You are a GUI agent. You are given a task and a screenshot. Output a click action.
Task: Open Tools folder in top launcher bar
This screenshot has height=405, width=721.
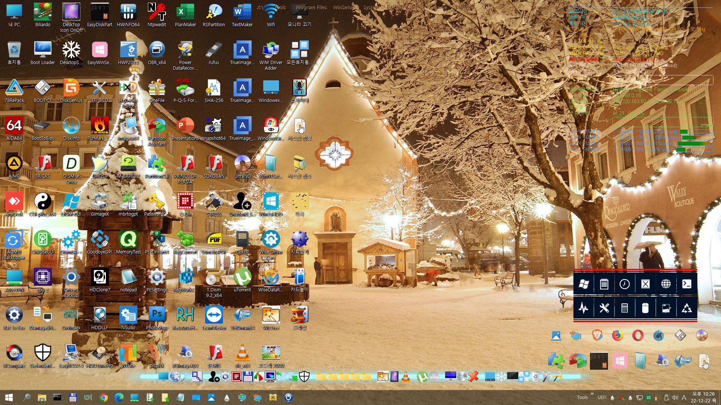(280, 7)
